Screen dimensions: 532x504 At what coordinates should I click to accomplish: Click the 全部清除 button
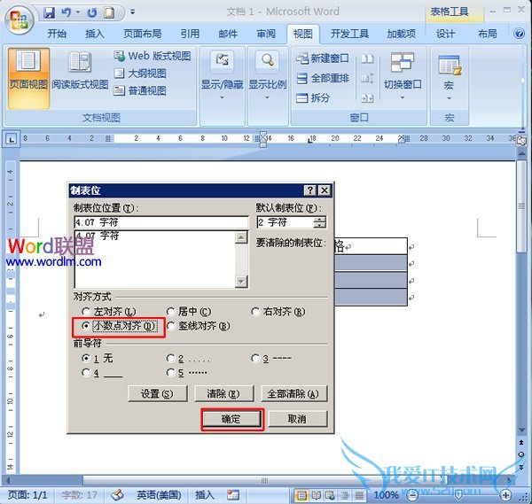click(293, 393)
